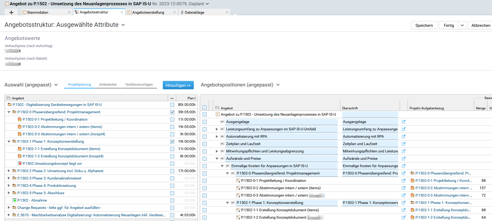Open edit icon for Leistungsumfang zu Anpassungen row
Image resolution: width=492 pixels, height=221 pixels.
pyautogui.click(x=404, y=129)
